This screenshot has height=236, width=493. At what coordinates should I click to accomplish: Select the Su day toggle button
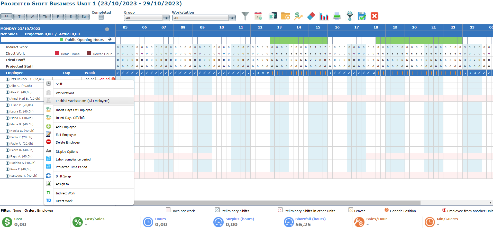pos(84,17)
